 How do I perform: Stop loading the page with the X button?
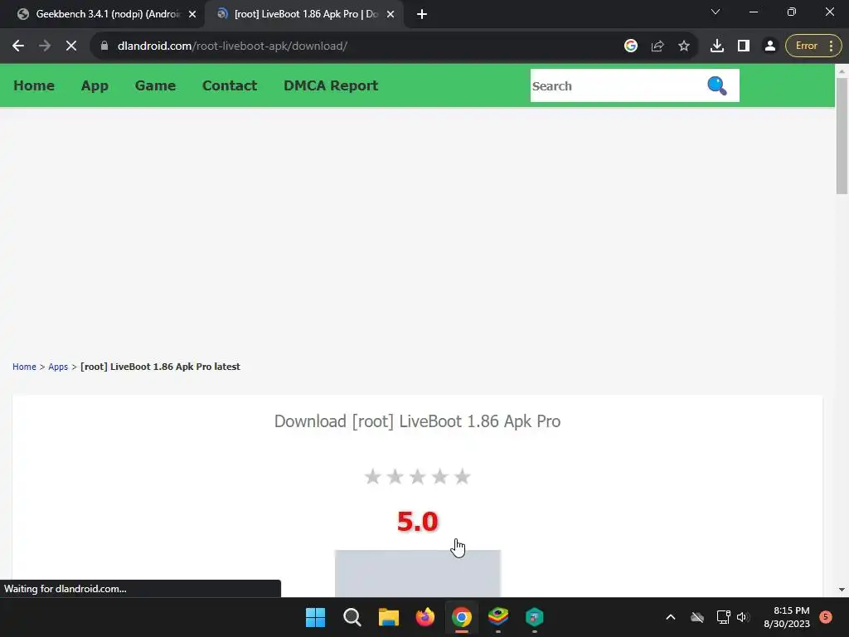pos(71,46)
